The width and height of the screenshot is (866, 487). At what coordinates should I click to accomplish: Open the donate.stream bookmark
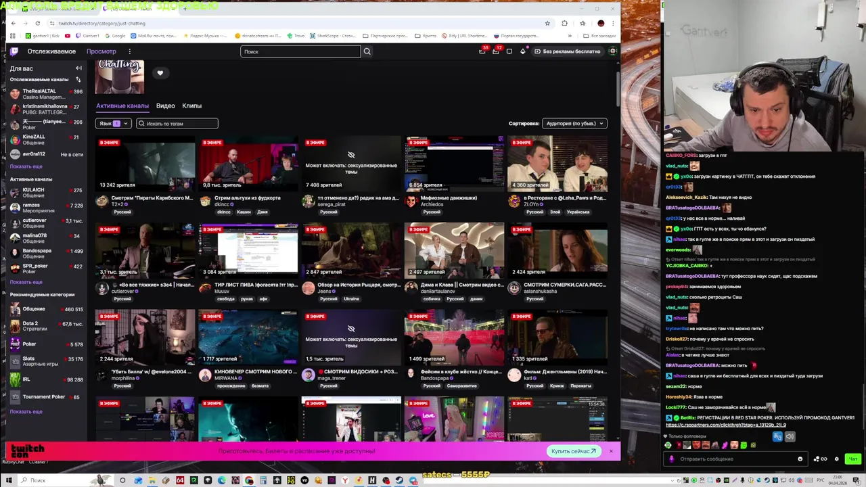(257, 36)
